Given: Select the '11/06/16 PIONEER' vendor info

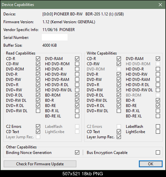Looking at the screenshot, I should (x=59, y=30).
